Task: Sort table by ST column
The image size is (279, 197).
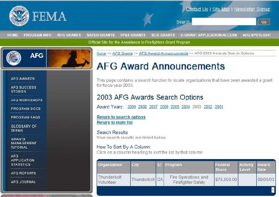Action: (x=159, y=165)
